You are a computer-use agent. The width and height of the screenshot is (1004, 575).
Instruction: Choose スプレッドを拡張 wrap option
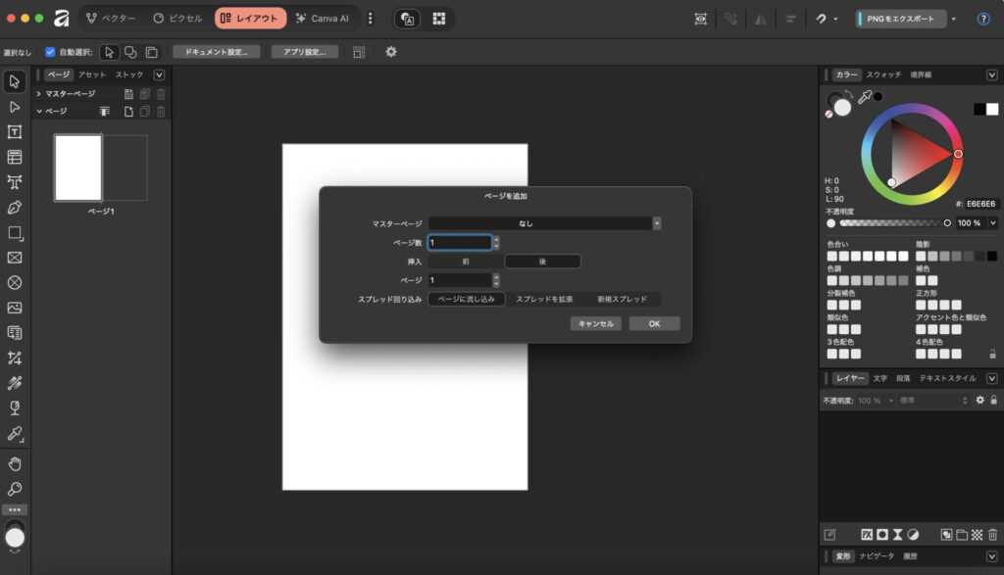(544, 299)
